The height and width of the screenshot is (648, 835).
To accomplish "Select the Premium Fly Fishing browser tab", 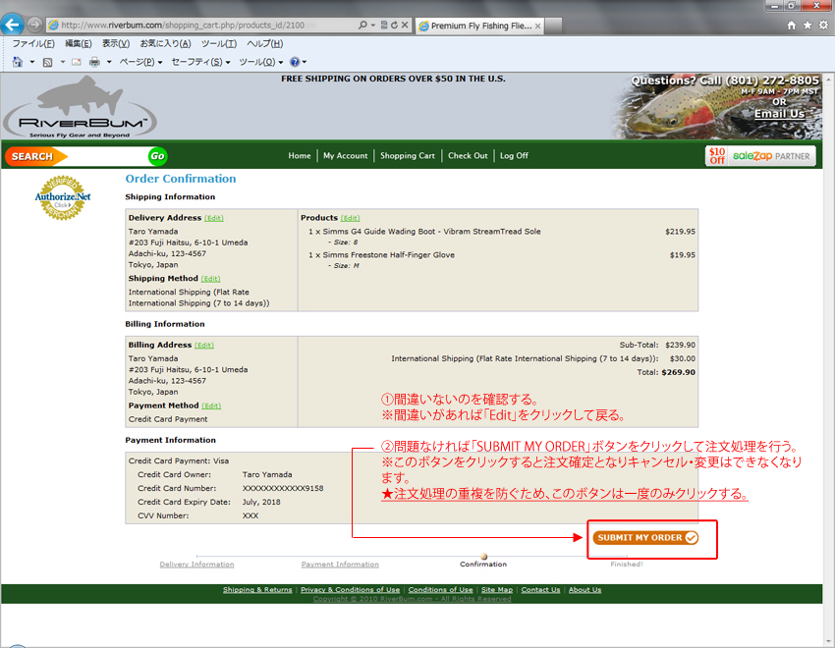I will point(479,26).
